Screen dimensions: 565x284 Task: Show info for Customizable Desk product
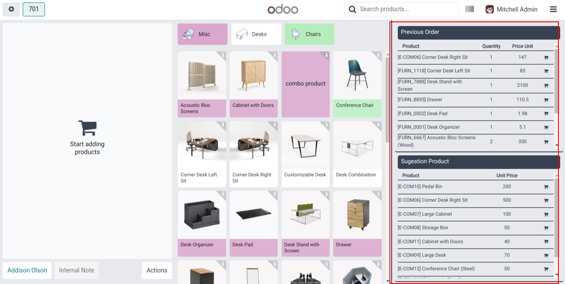tap(326, 125)
